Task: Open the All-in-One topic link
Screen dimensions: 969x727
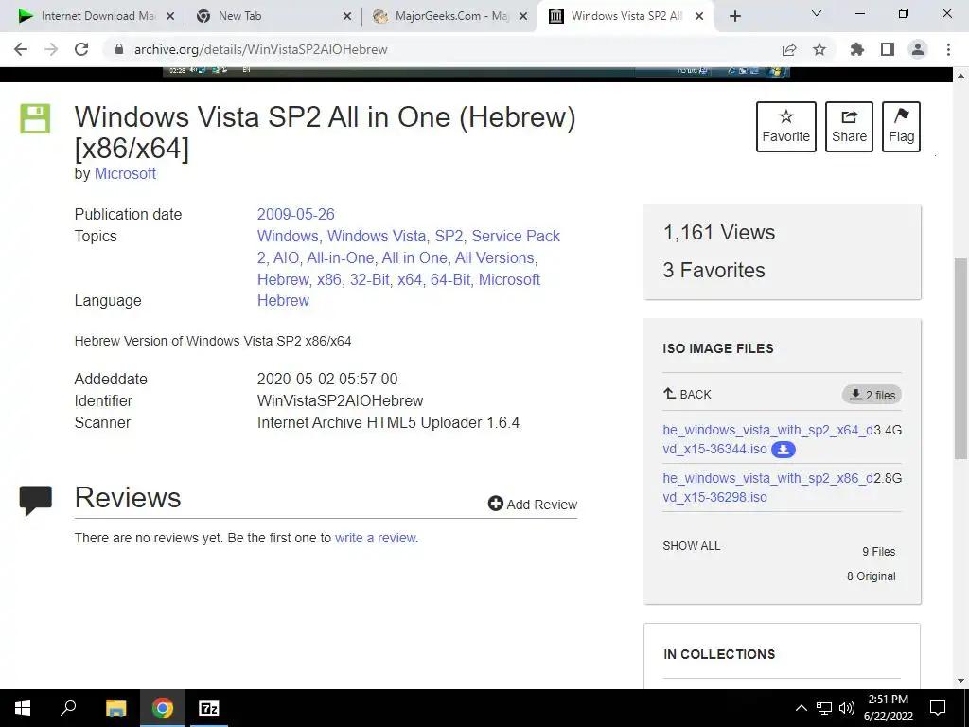Action: (341, 257)
